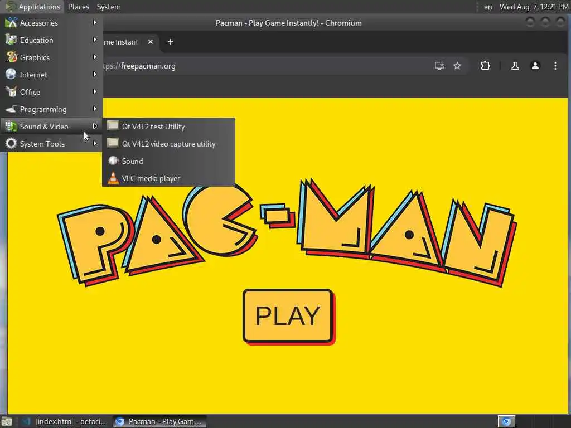
Task: Switch to Pacman taskbar window
Action: click(159, 421)
